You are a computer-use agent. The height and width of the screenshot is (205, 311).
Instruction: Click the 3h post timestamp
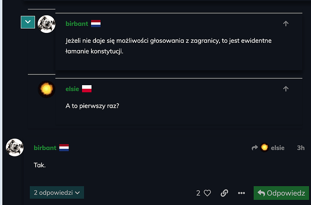coord(301,148)
